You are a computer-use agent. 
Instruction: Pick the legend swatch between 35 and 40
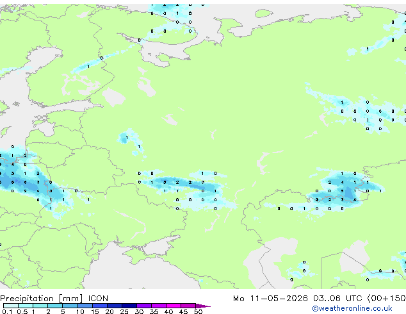click(x=159, y=306)
